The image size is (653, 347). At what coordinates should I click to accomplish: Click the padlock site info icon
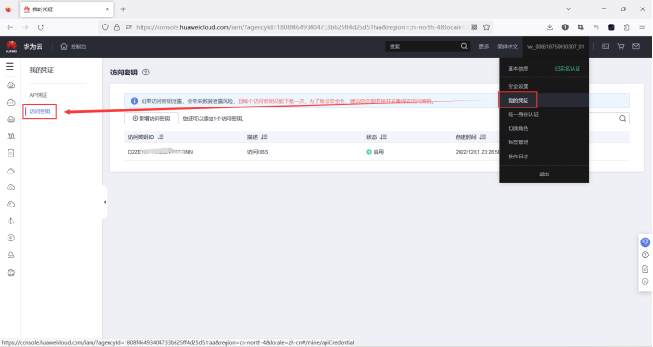click(x=117, y=27)
